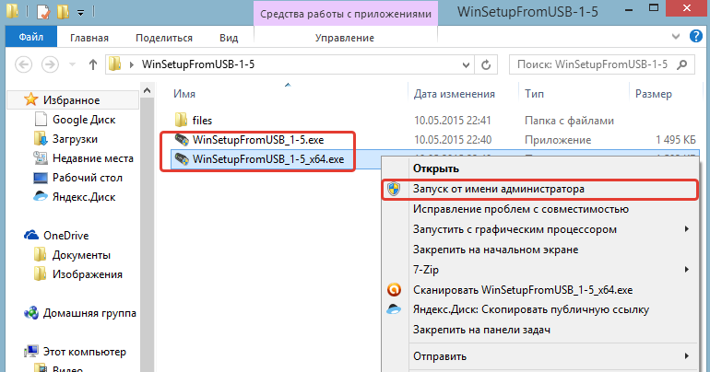Click the files folder icon
Screen dimensions: 710x372
coord(181,120)
